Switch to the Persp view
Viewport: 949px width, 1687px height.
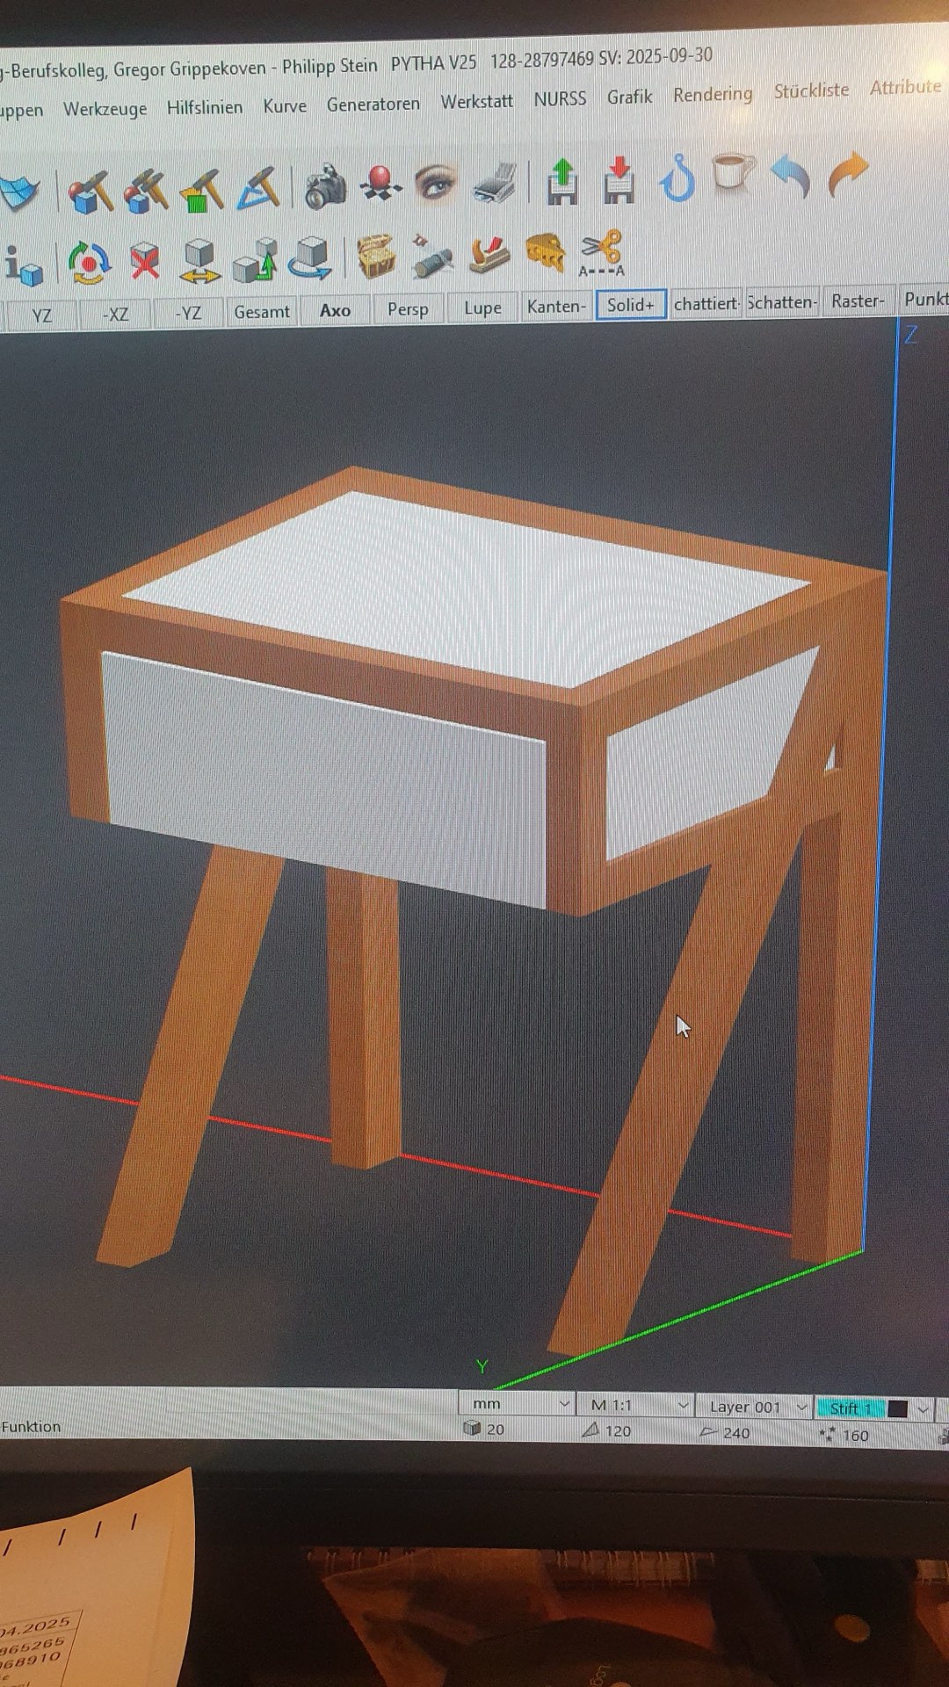click(x=408, y=309)
